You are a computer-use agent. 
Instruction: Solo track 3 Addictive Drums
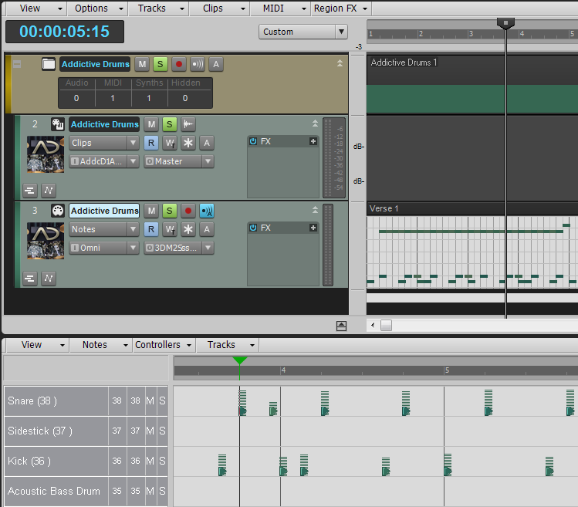(170, 211)
